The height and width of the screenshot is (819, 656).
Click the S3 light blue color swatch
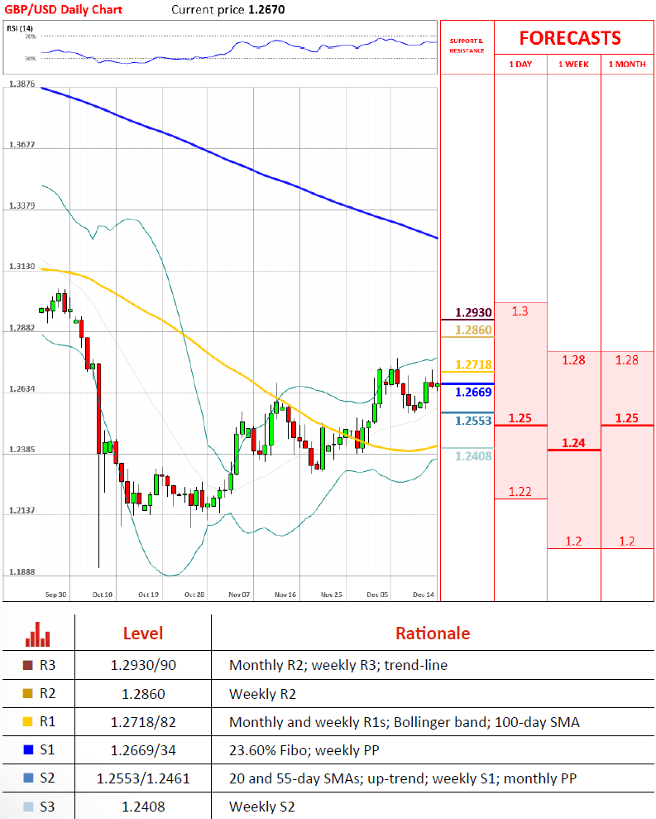28,807
